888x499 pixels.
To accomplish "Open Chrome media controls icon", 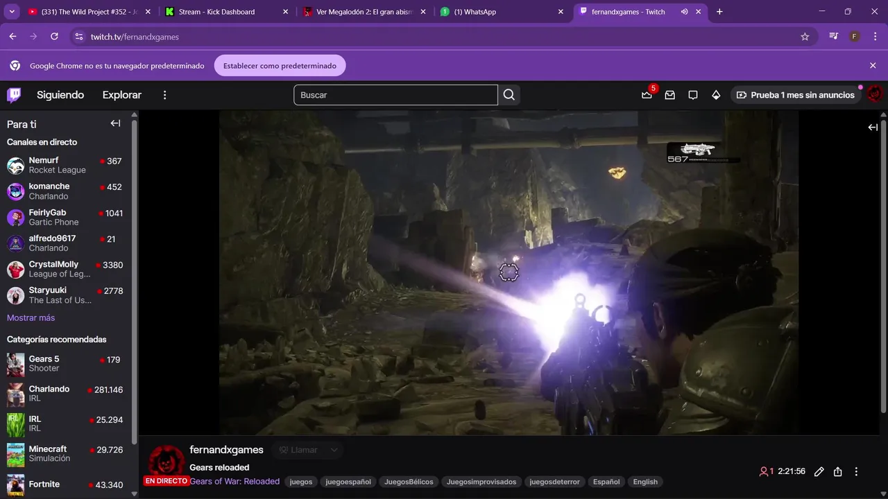I will pos(834,37).
